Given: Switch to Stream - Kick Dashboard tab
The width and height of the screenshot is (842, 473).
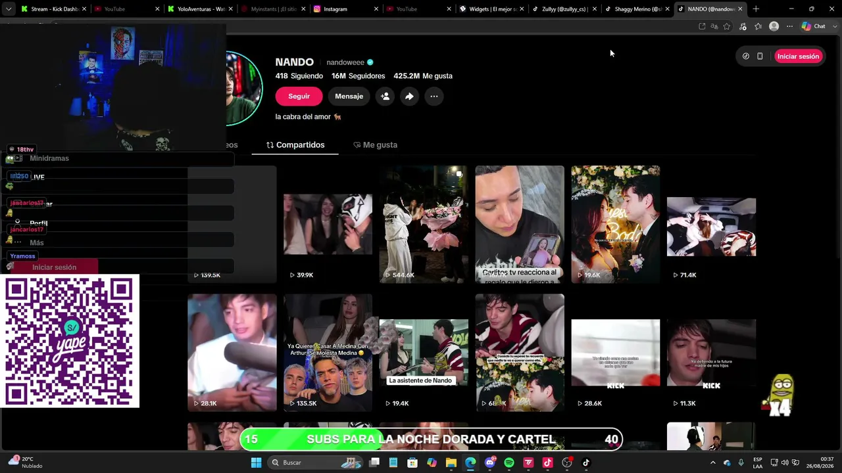Looking at the screenshot, I should coord(55,9).
